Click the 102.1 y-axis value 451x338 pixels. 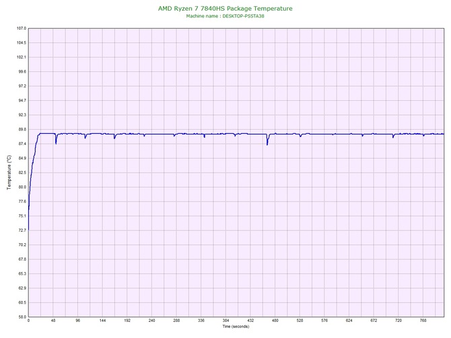pyautogui.click(x=22, y=57)
